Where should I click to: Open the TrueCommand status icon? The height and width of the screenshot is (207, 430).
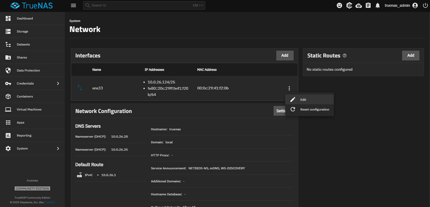pos(349,6)
